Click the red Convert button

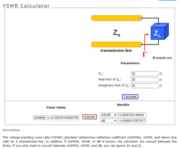pos(89,117)
